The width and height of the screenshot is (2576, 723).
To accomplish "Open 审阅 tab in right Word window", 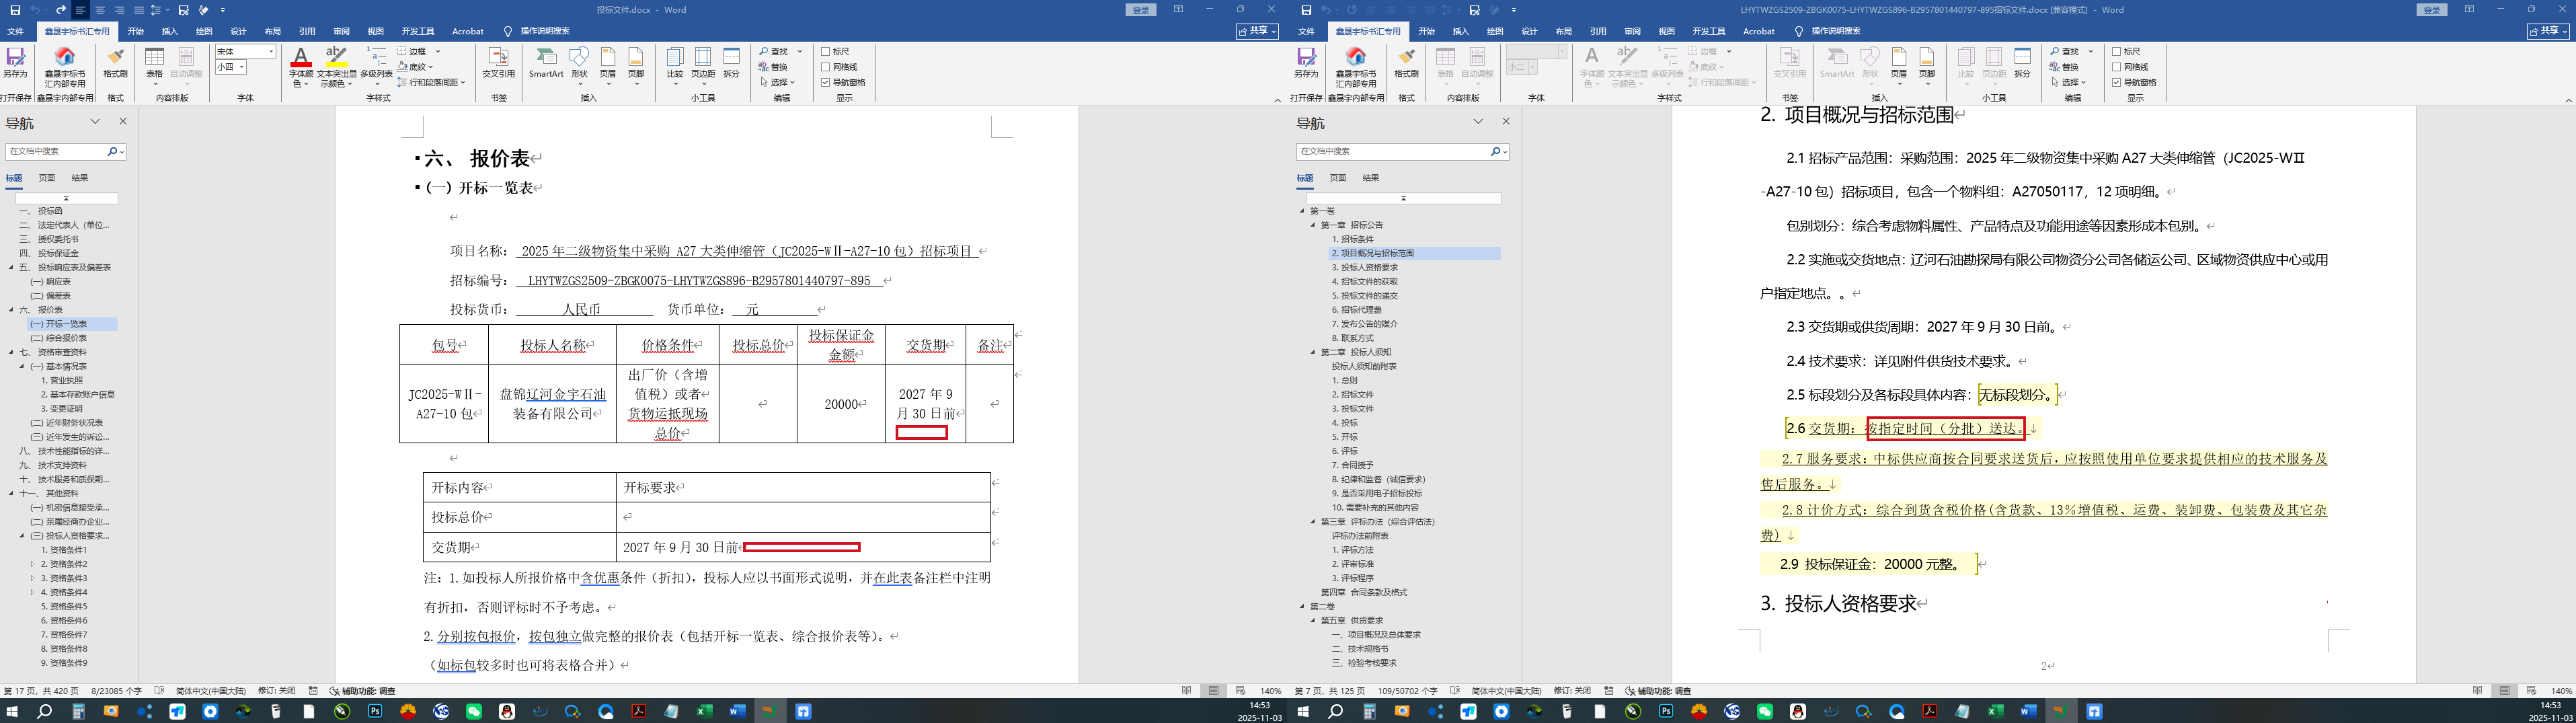I will [1632, 31].
